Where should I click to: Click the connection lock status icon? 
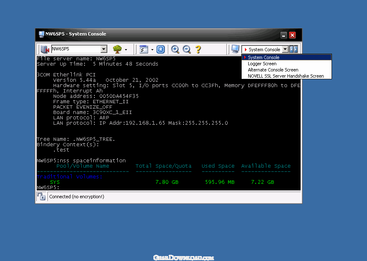pyautogui.click(x=41, y=197)
